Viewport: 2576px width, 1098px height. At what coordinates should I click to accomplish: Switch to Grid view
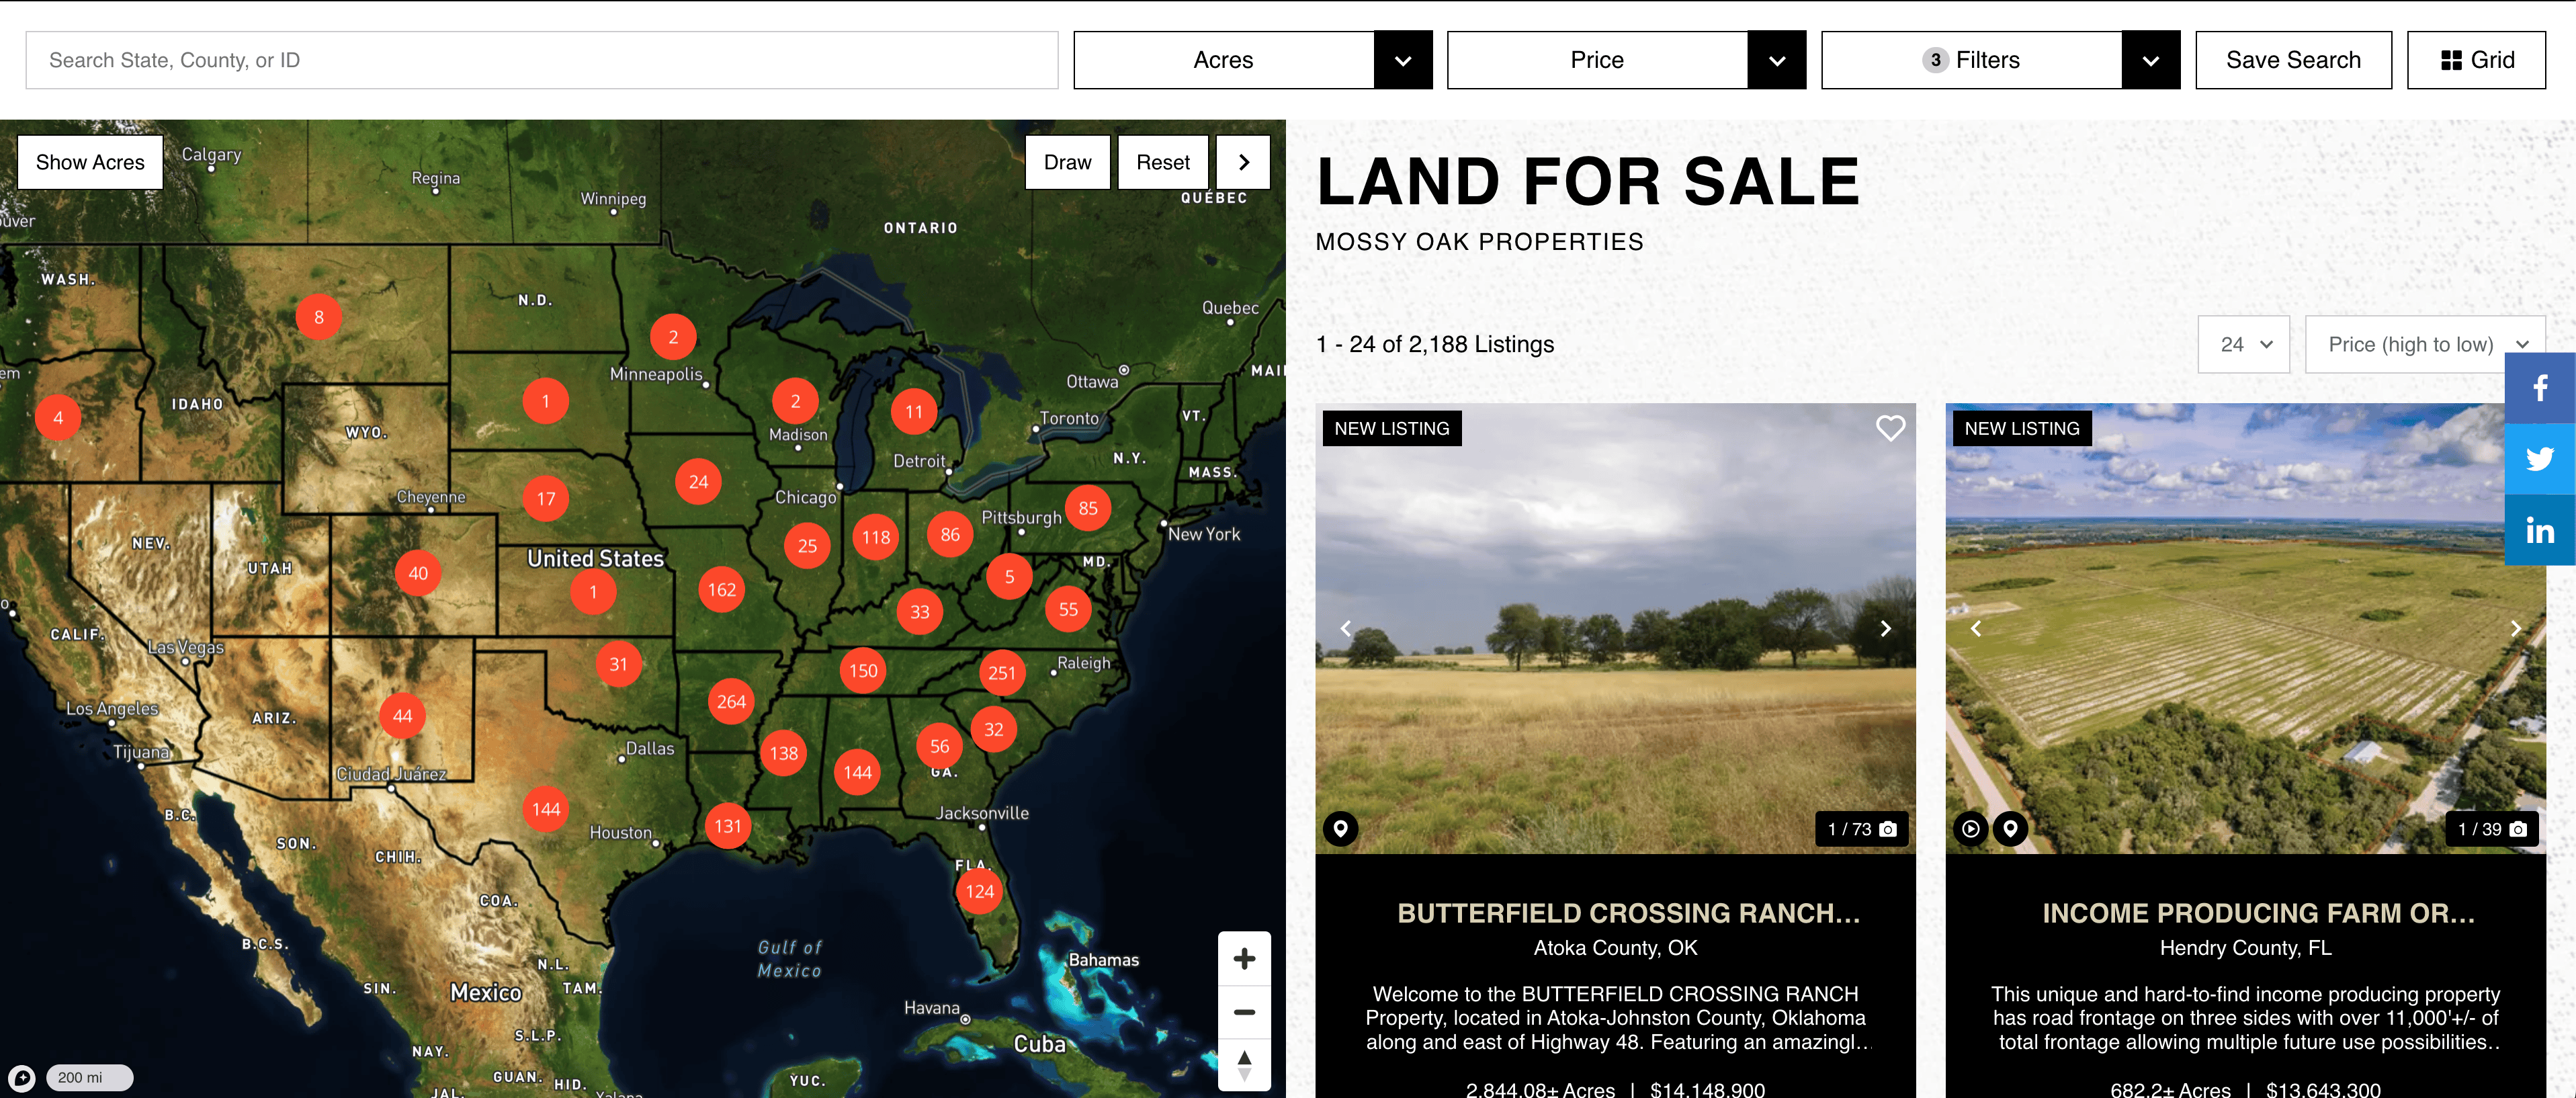(2476, 60)
